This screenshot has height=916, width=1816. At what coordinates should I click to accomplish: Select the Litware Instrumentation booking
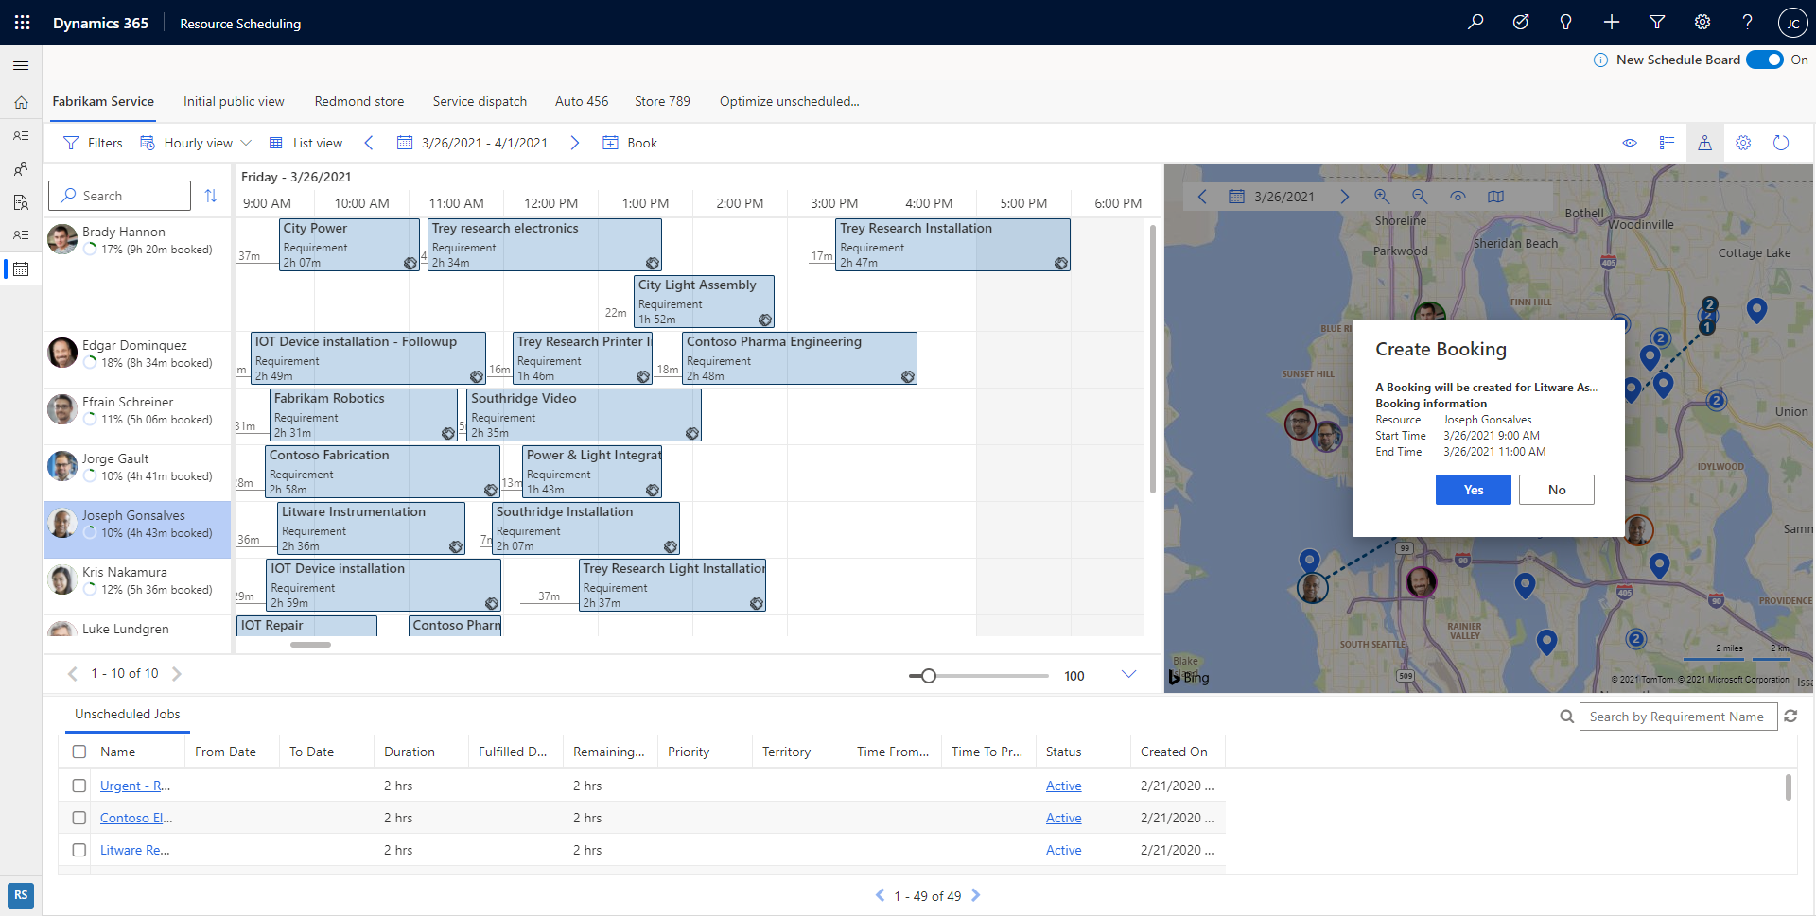point(371,528)
